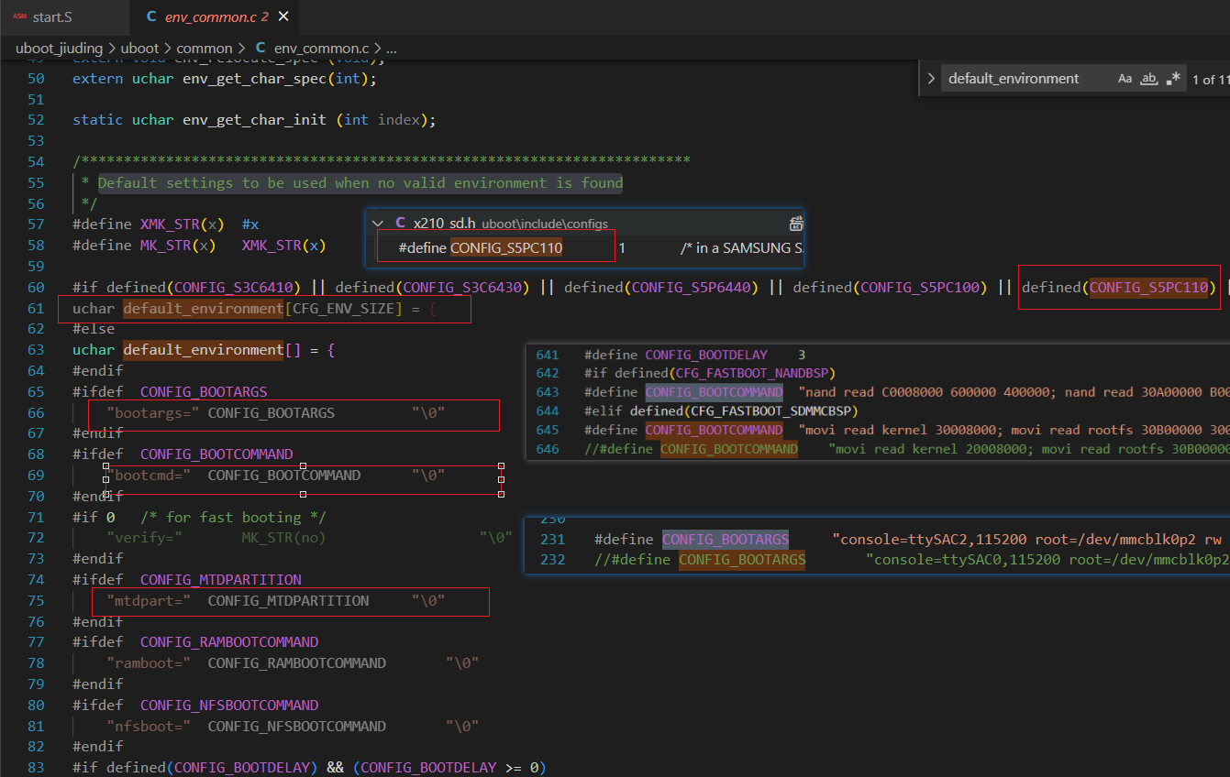The image size is (1230, 777).
Task: Click the comment 'Default settings to be used'
Action: (x=360, y=183)
